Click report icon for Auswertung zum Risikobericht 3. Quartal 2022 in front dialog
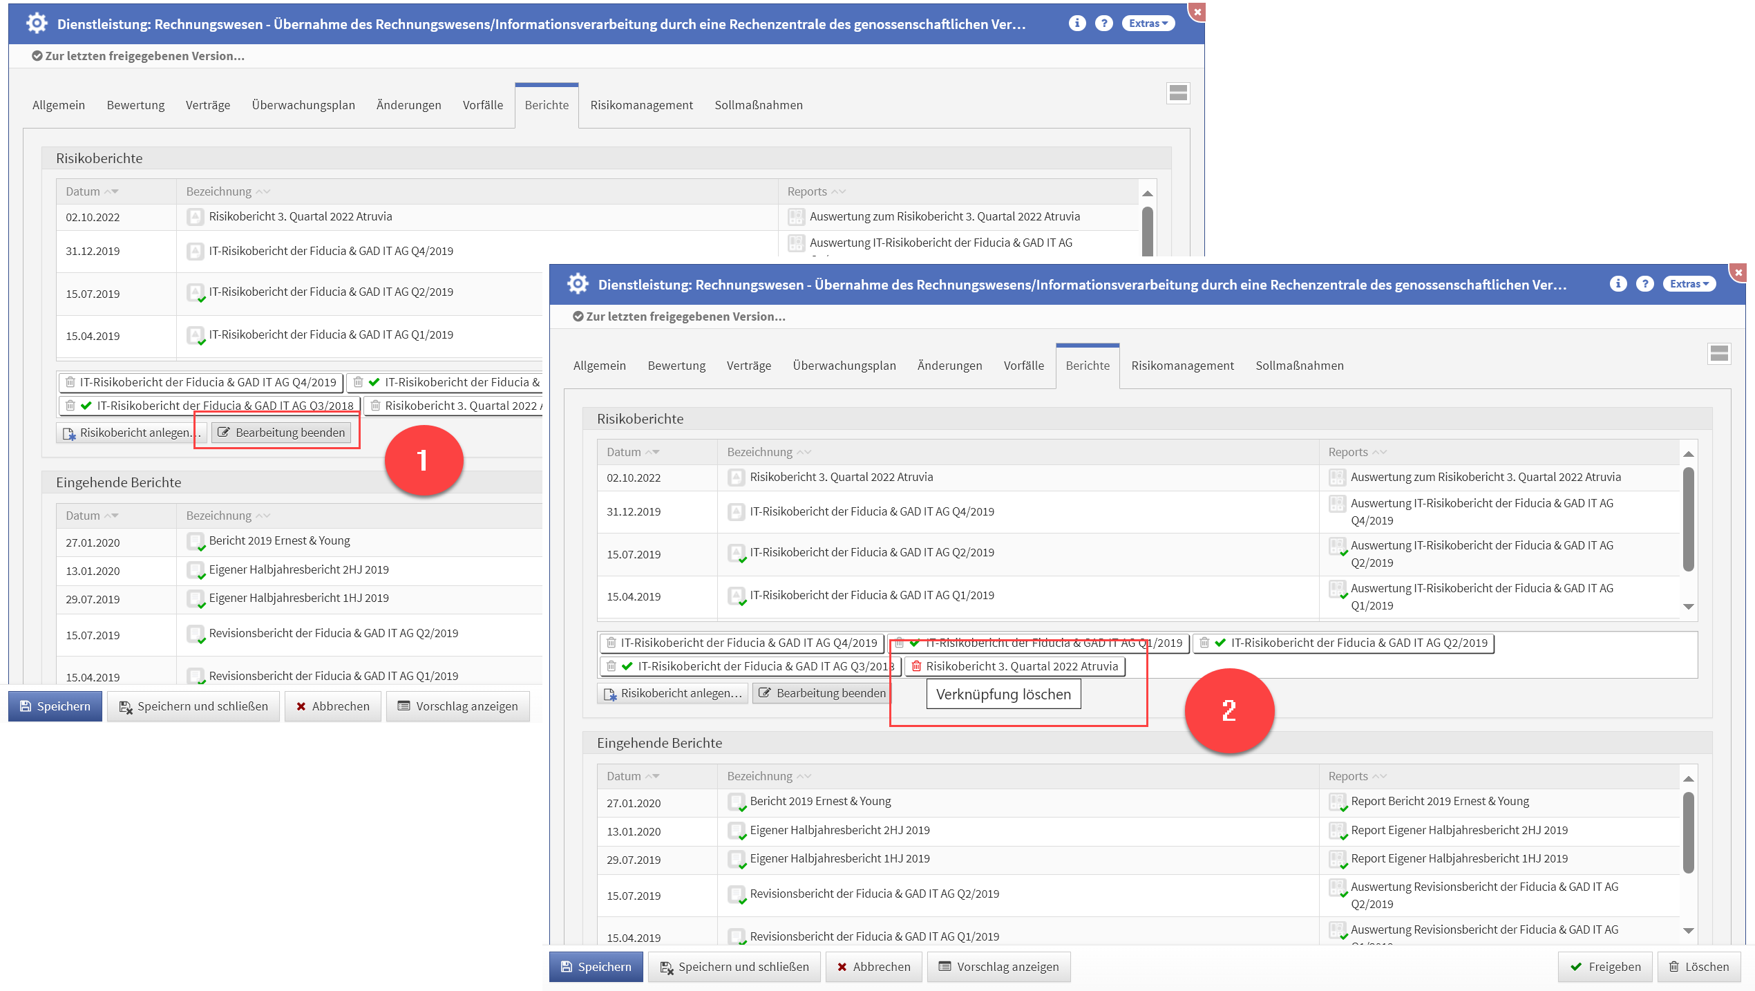 [x=1337, y=477]
